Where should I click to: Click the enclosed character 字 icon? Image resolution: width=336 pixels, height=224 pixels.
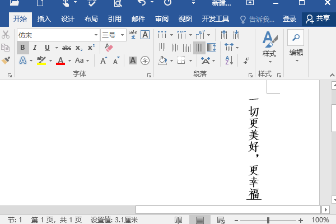point(145,60)
